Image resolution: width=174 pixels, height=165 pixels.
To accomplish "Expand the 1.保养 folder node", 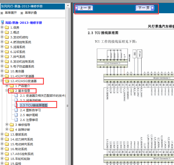I will click(x=2, y=27).
